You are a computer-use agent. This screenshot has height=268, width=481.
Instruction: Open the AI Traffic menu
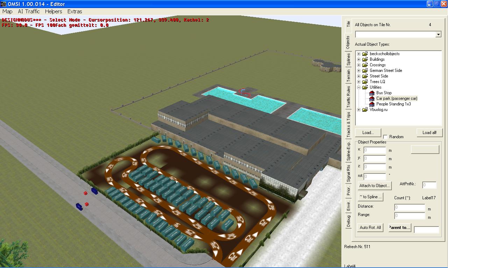point(29,12)
